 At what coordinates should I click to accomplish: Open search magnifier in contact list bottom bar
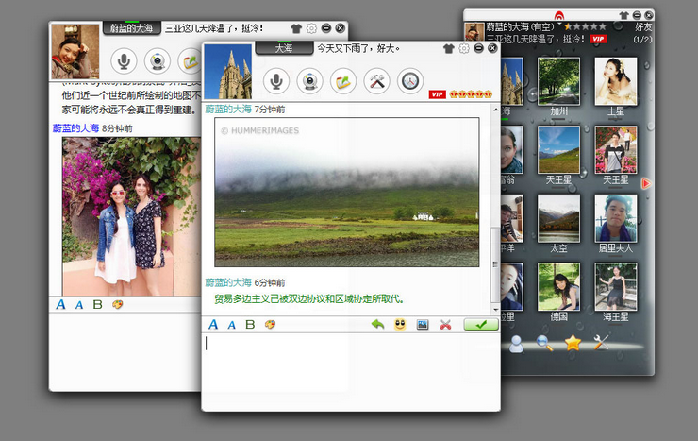click(545, 344)
